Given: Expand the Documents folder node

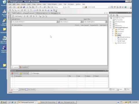Looking at the screenshot, I should [x=113, y=31].
